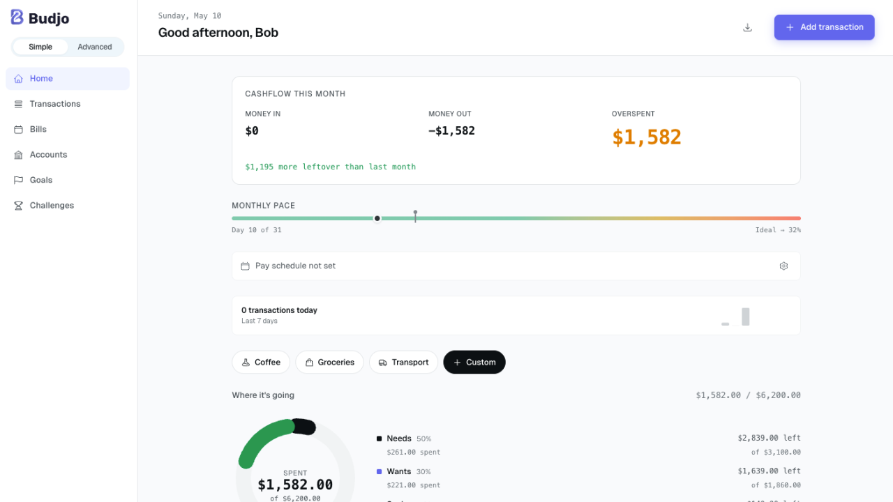
Task: Click the 'of $3,100.00' Needs budget text
Action: coord(776,452)
